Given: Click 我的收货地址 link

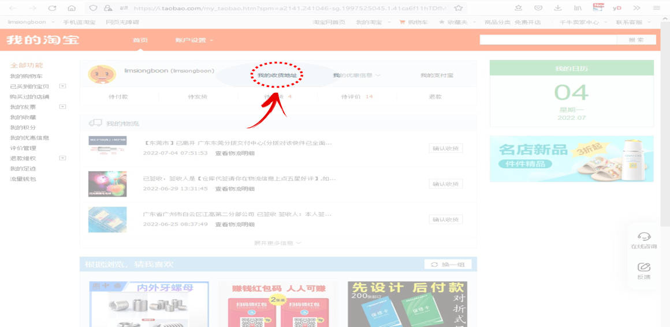Looking at the screenshot, I should point(277,75).
